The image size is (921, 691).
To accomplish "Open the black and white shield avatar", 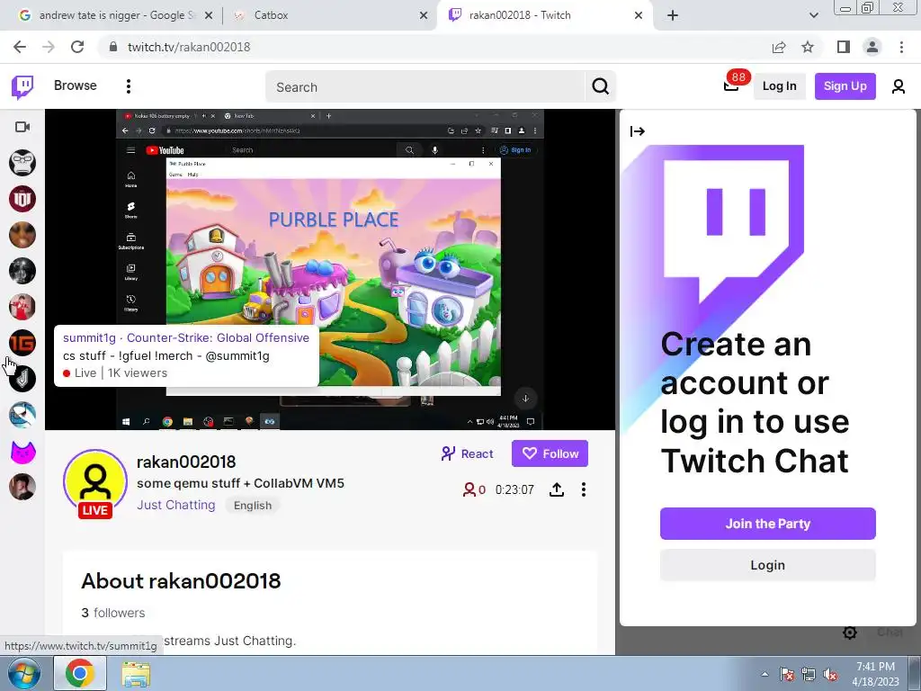I will point(22,379).
